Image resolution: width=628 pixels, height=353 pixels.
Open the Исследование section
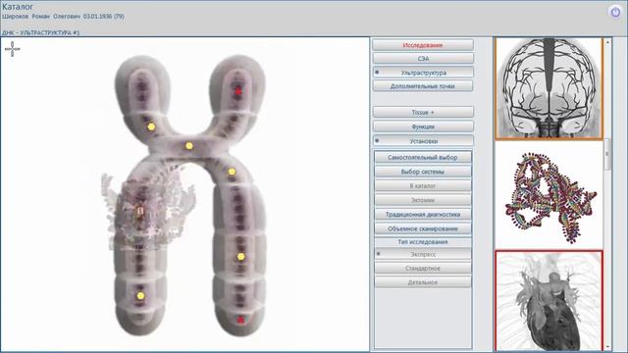(x=423, y=45)
